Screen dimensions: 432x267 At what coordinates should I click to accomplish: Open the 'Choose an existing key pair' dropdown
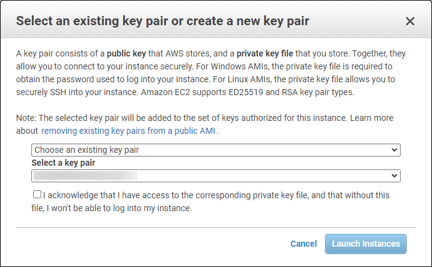click(215, 150)
